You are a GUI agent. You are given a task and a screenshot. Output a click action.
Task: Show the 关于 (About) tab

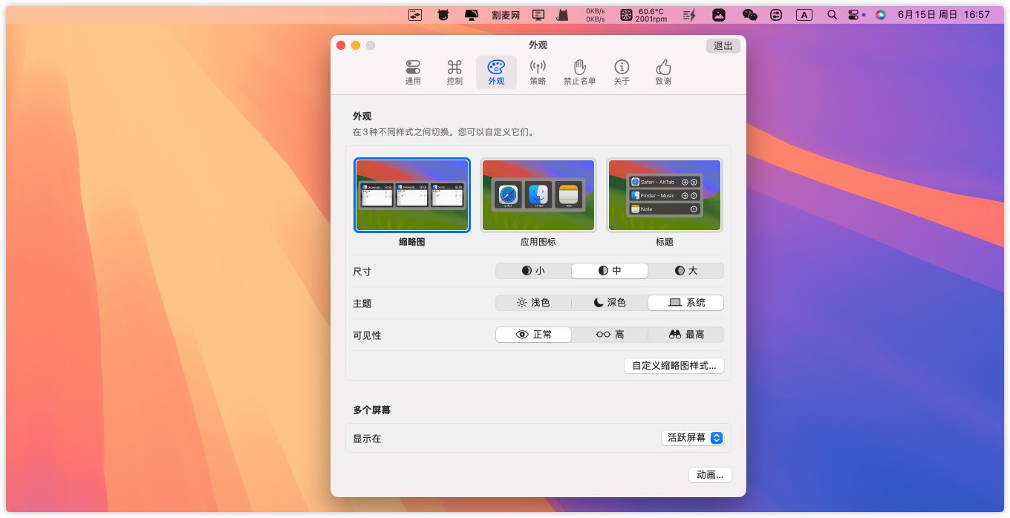click(622, 72)
